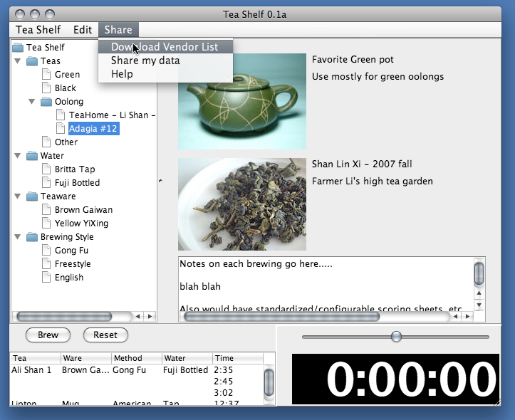The height and width of the screenshot is (420, 515).
Task: Open the Edit menu
Action: tap(83, 29)
